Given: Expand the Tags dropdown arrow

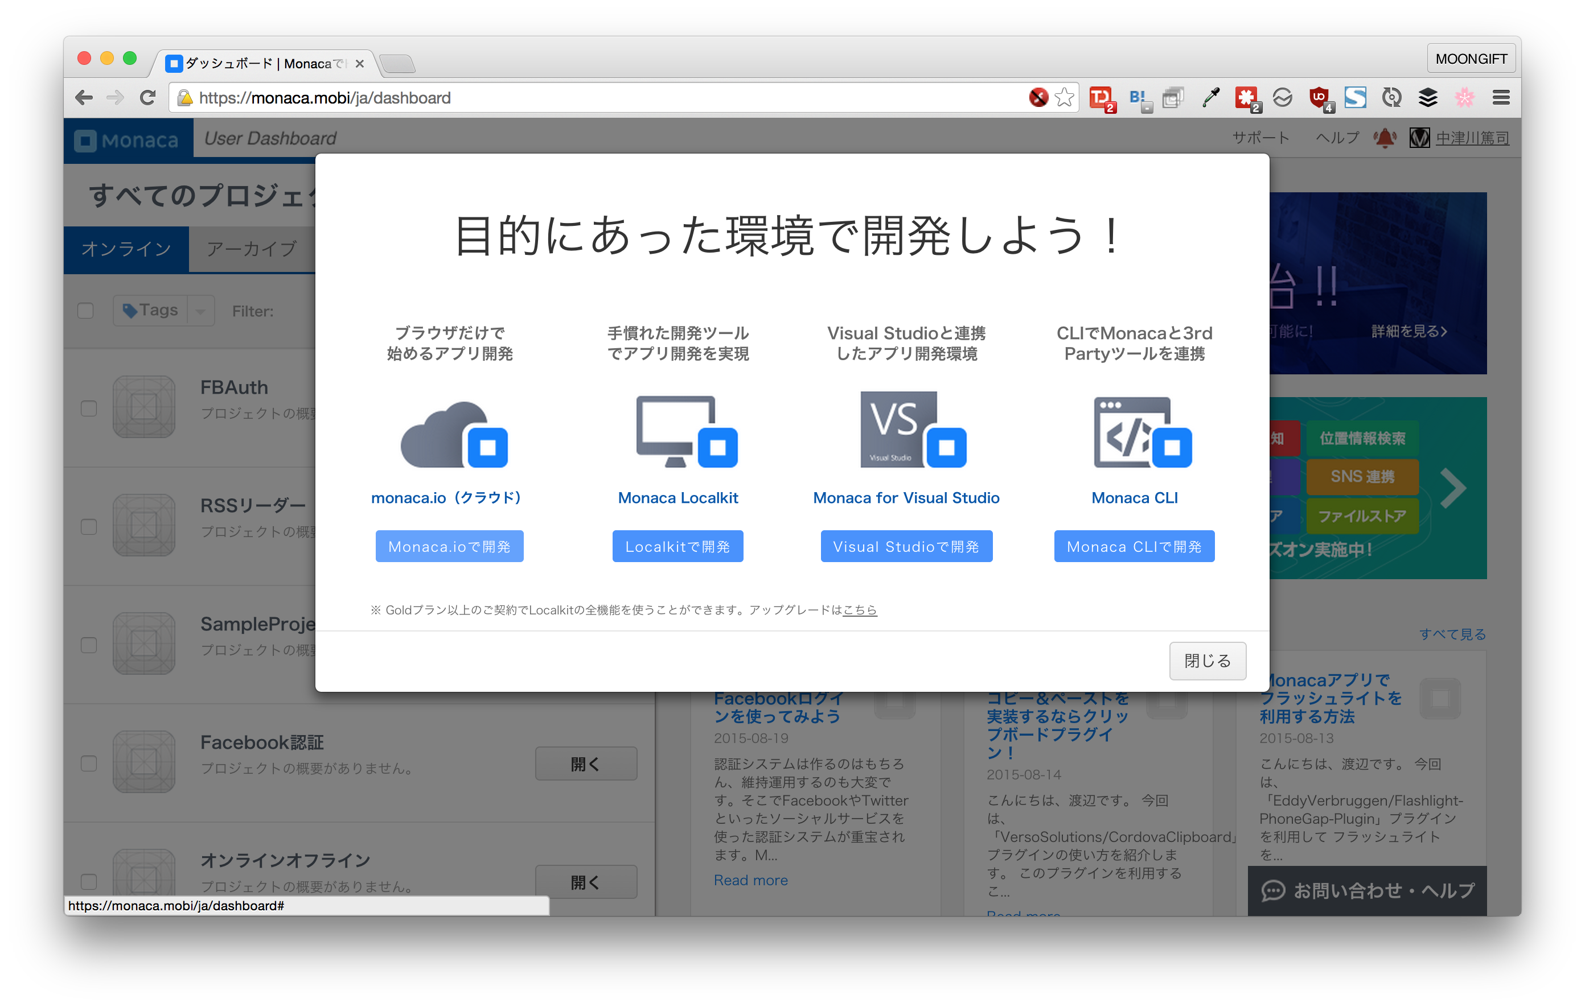Looking at the screenshot, I should click(201, 311).
